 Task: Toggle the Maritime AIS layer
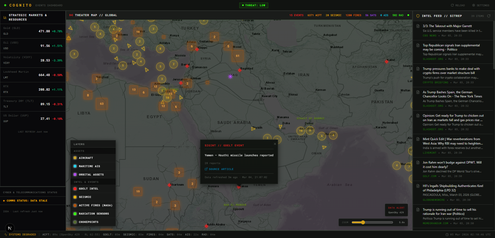(x=93, y=166)
